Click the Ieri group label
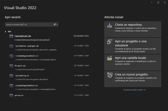Screen dimensions: 168x111 point(9,31)
